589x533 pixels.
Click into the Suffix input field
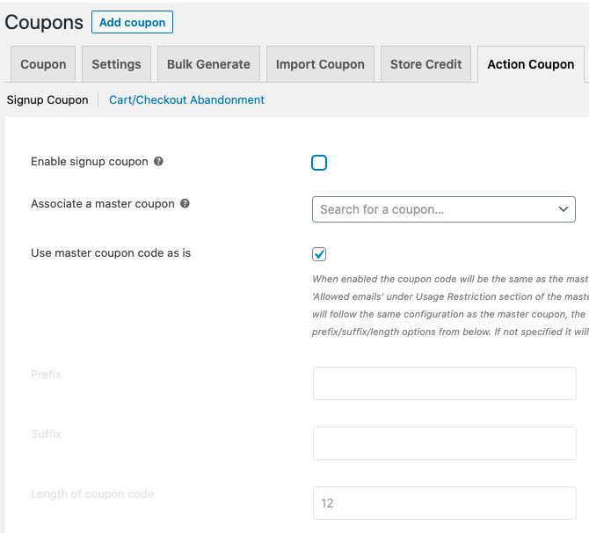click(444, 443)
